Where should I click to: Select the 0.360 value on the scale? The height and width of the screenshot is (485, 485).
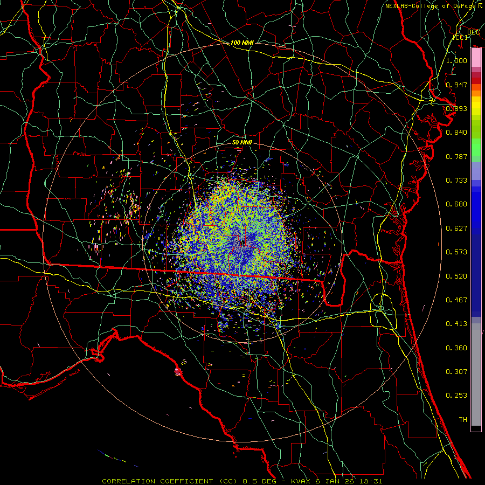[456, 348]
